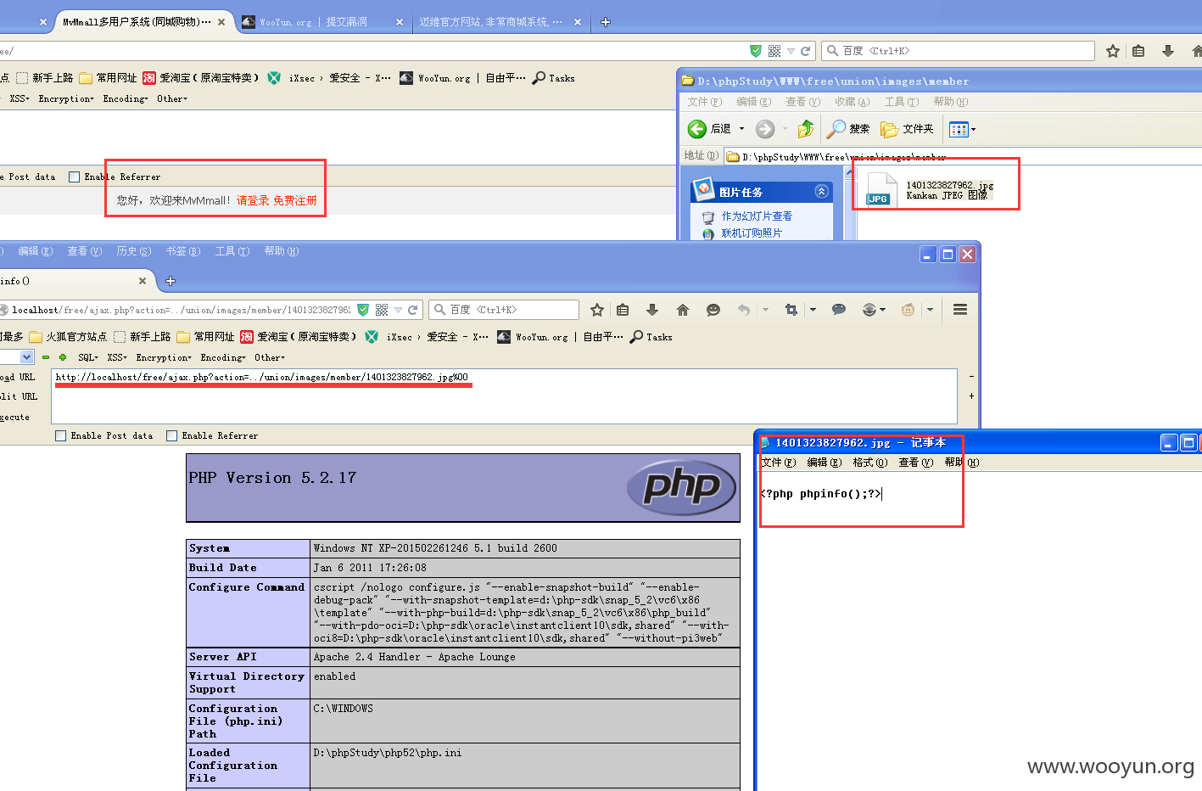Viewport: 1202px width, 791px height.
Task: Click the bookmarks list icon in the phpinfo browser
Action: click(623, 310)
